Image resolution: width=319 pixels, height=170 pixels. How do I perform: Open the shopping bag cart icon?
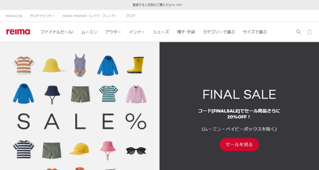[309, 32]
